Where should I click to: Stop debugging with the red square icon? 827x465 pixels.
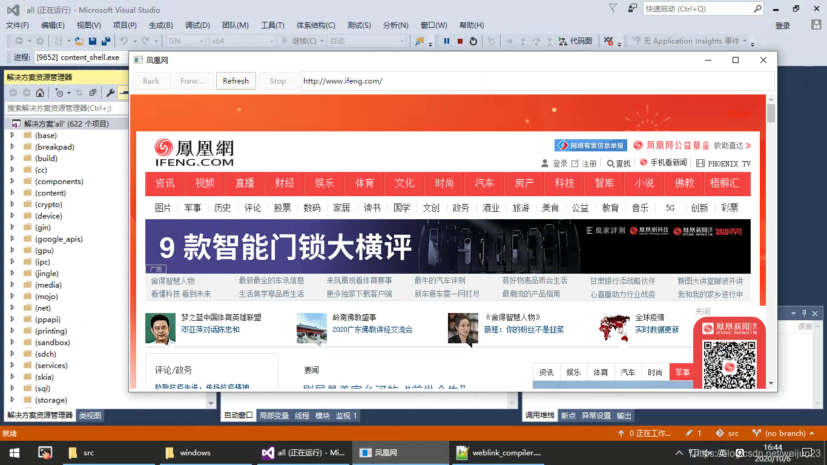pos(460,41)
